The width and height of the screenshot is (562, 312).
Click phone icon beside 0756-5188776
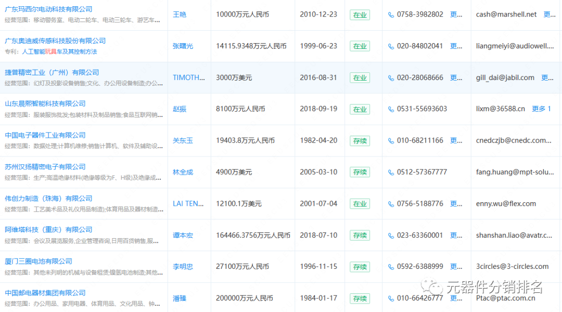[x=391, y=204]
